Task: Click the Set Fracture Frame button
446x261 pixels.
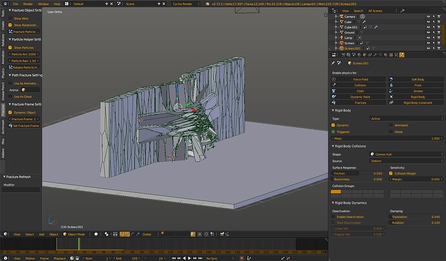Action: (x=24, y=126)
